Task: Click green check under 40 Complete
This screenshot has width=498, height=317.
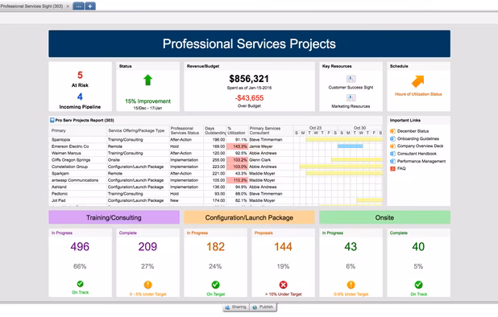Action: pos(418,285)
